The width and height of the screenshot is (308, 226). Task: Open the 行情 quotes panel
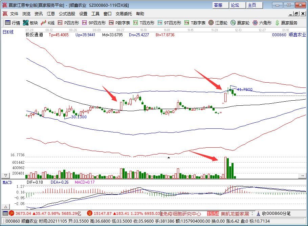(14, 23)
